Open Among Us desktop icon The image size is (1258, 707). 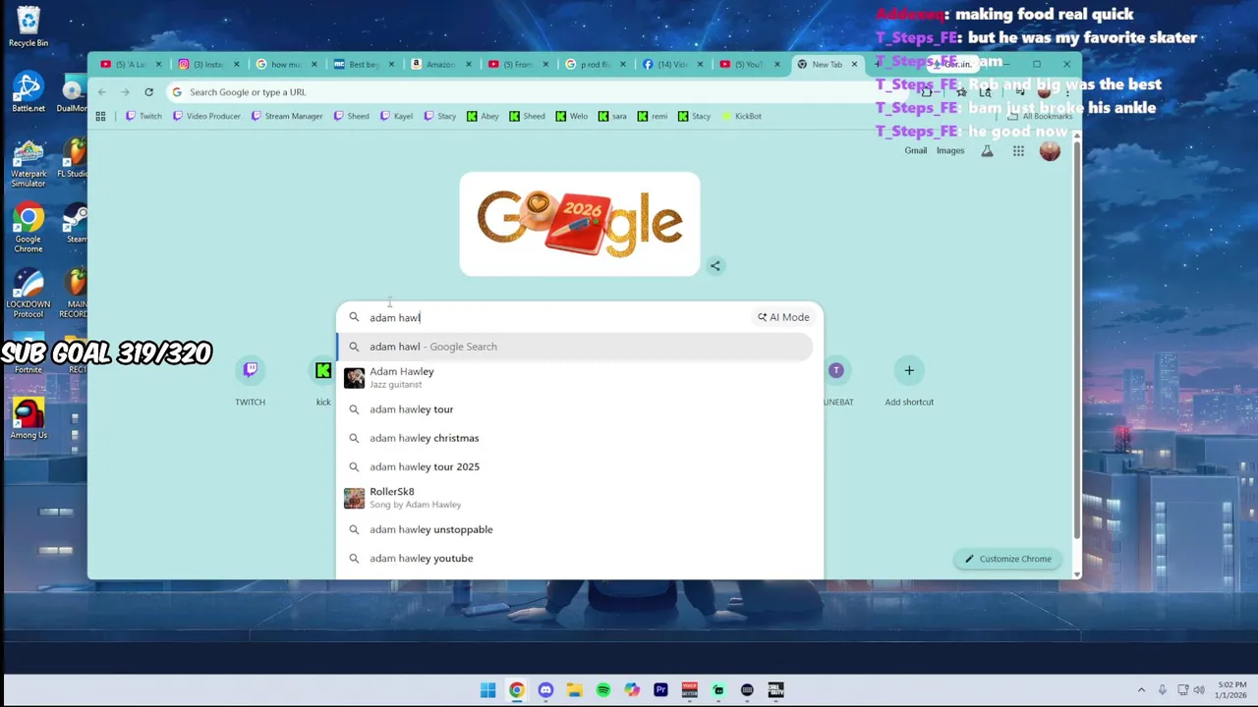[x=29, y=419]
